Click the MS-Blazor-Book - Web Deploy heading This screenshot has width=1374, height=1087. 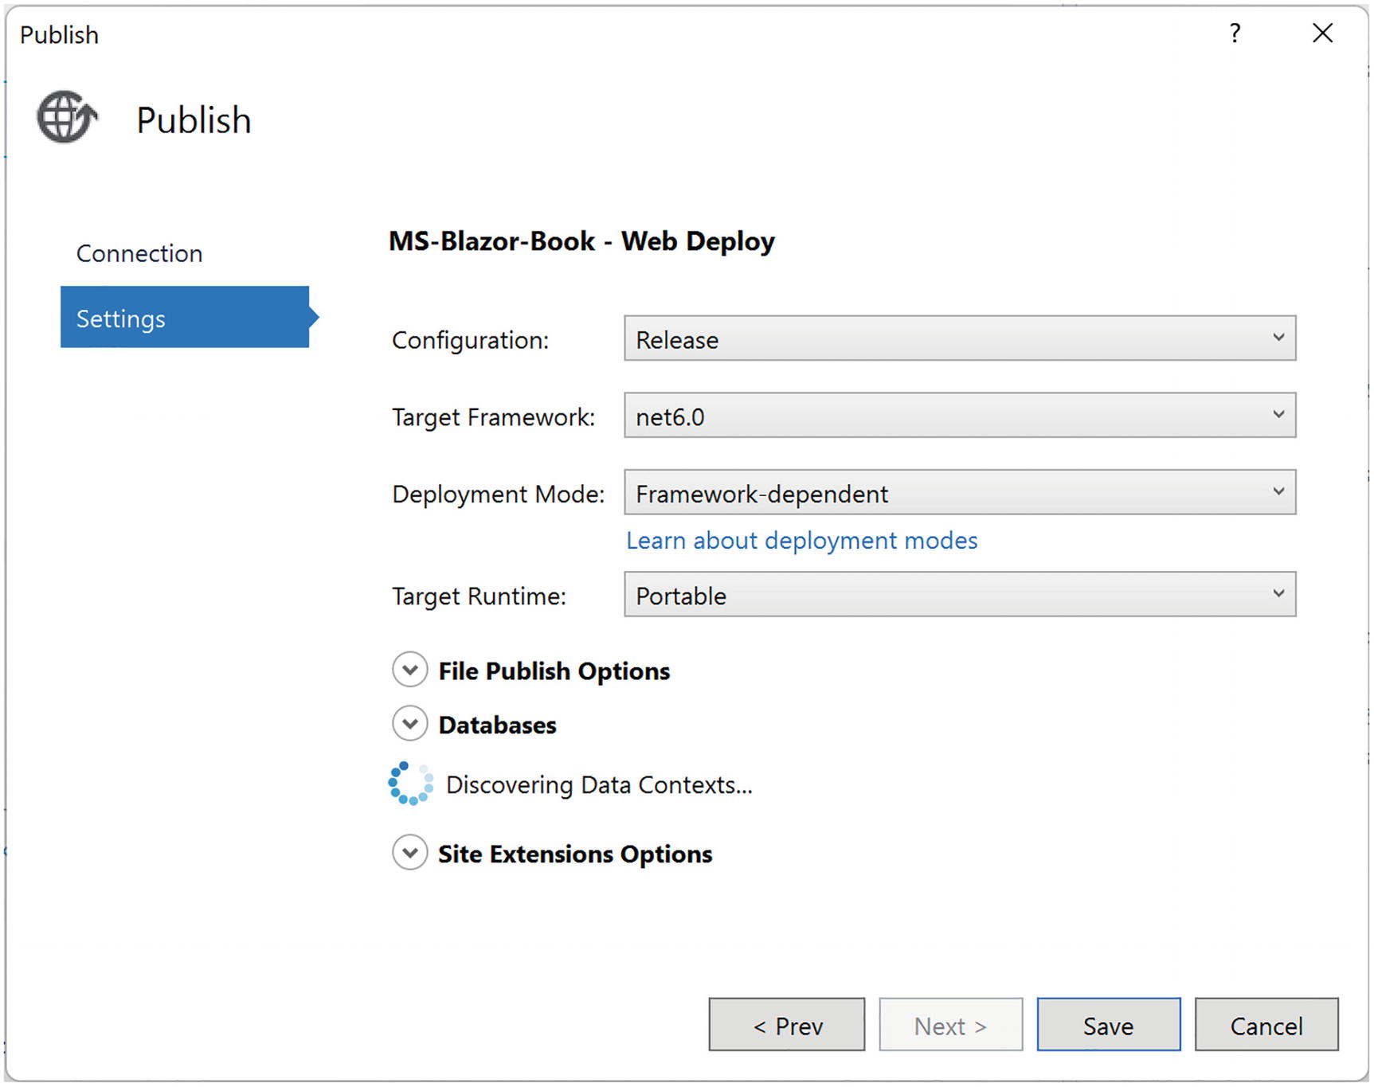coord(581,240)
